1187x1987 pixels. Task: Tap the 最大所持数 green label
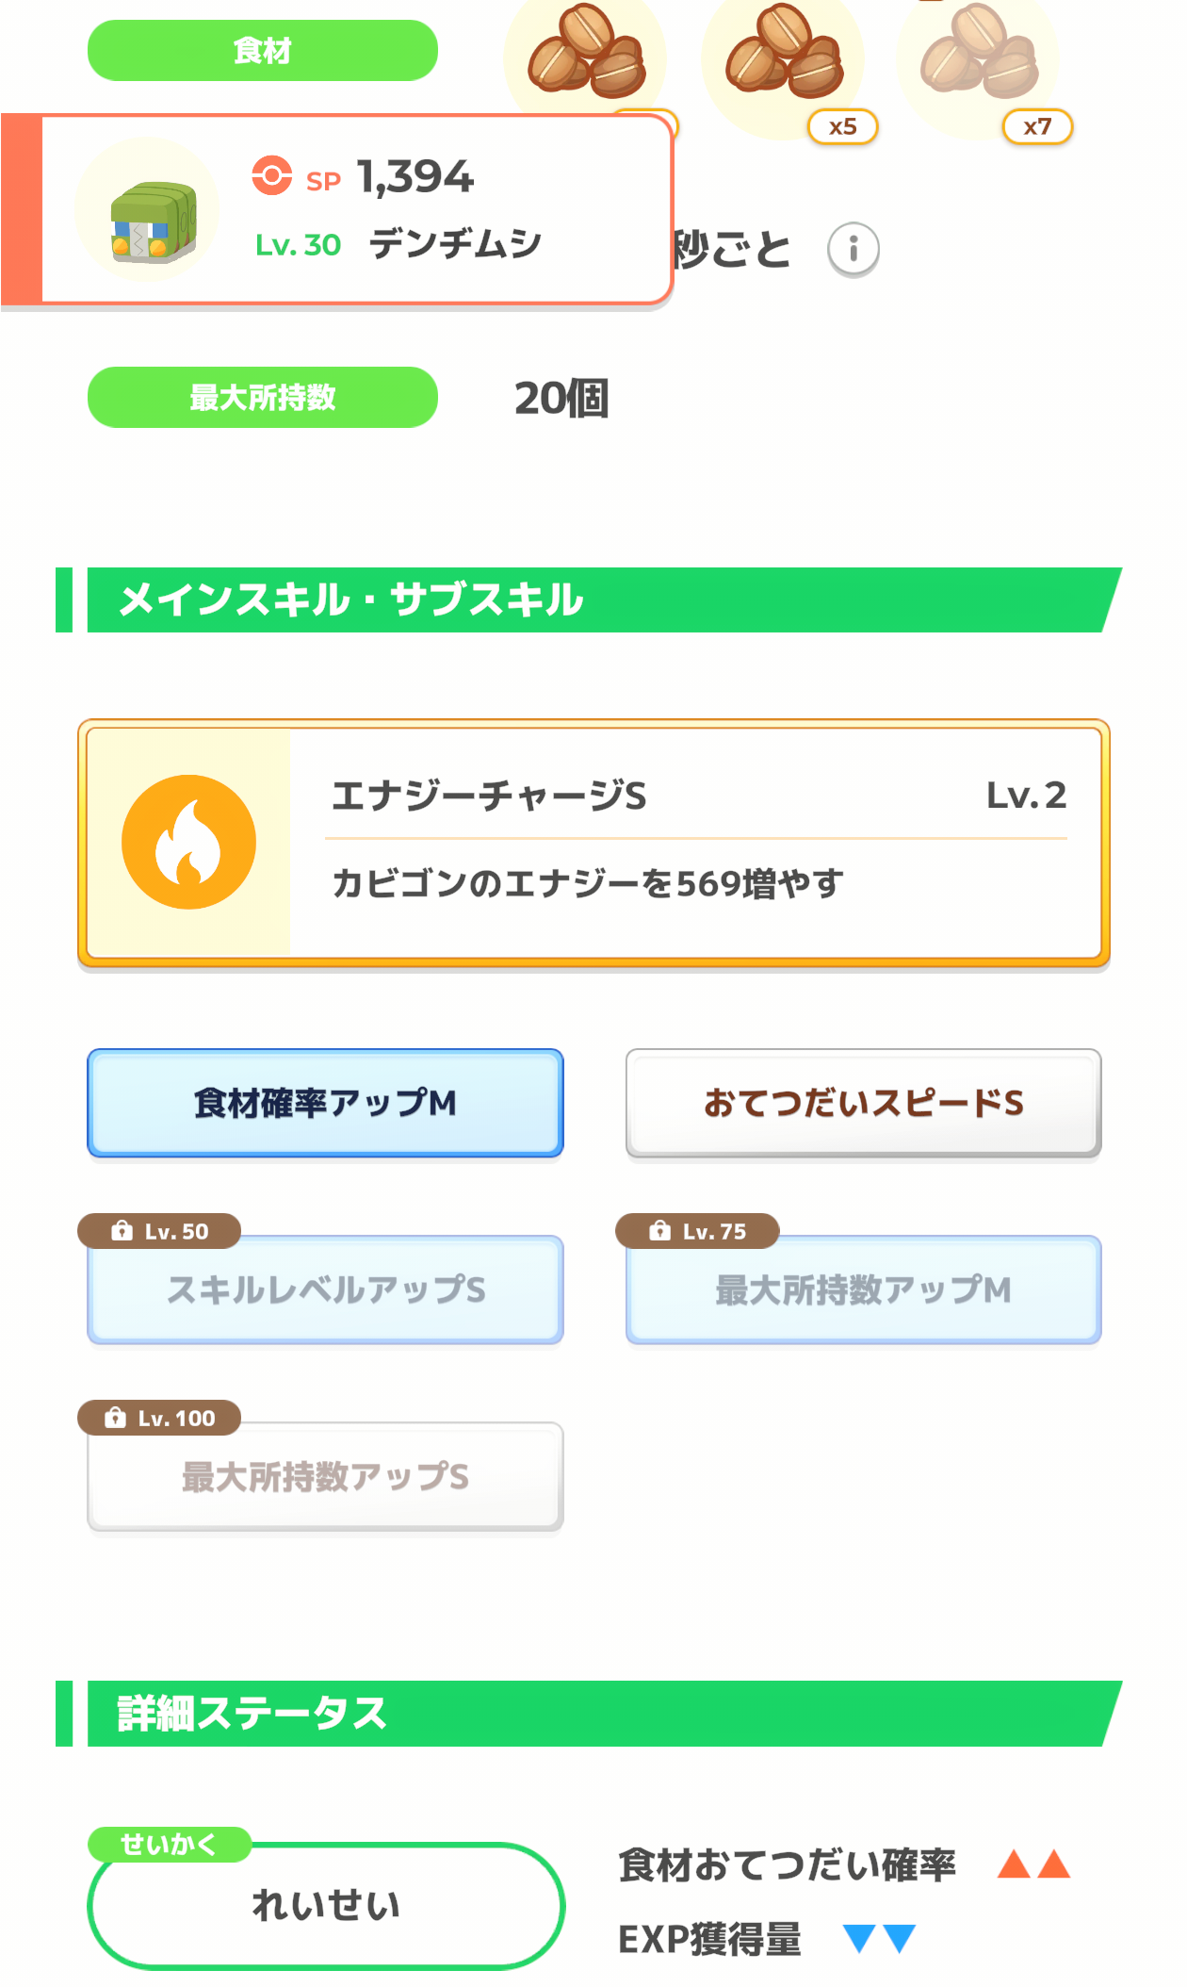pos(263,397)
